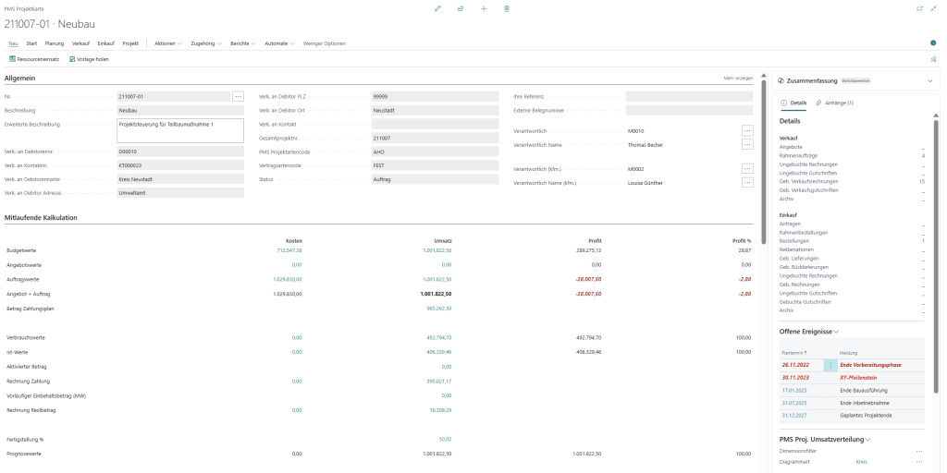Viewport: 947px width, 473px height.
Task: Click Weniger Optionen
Action: [x=325, y=43]
